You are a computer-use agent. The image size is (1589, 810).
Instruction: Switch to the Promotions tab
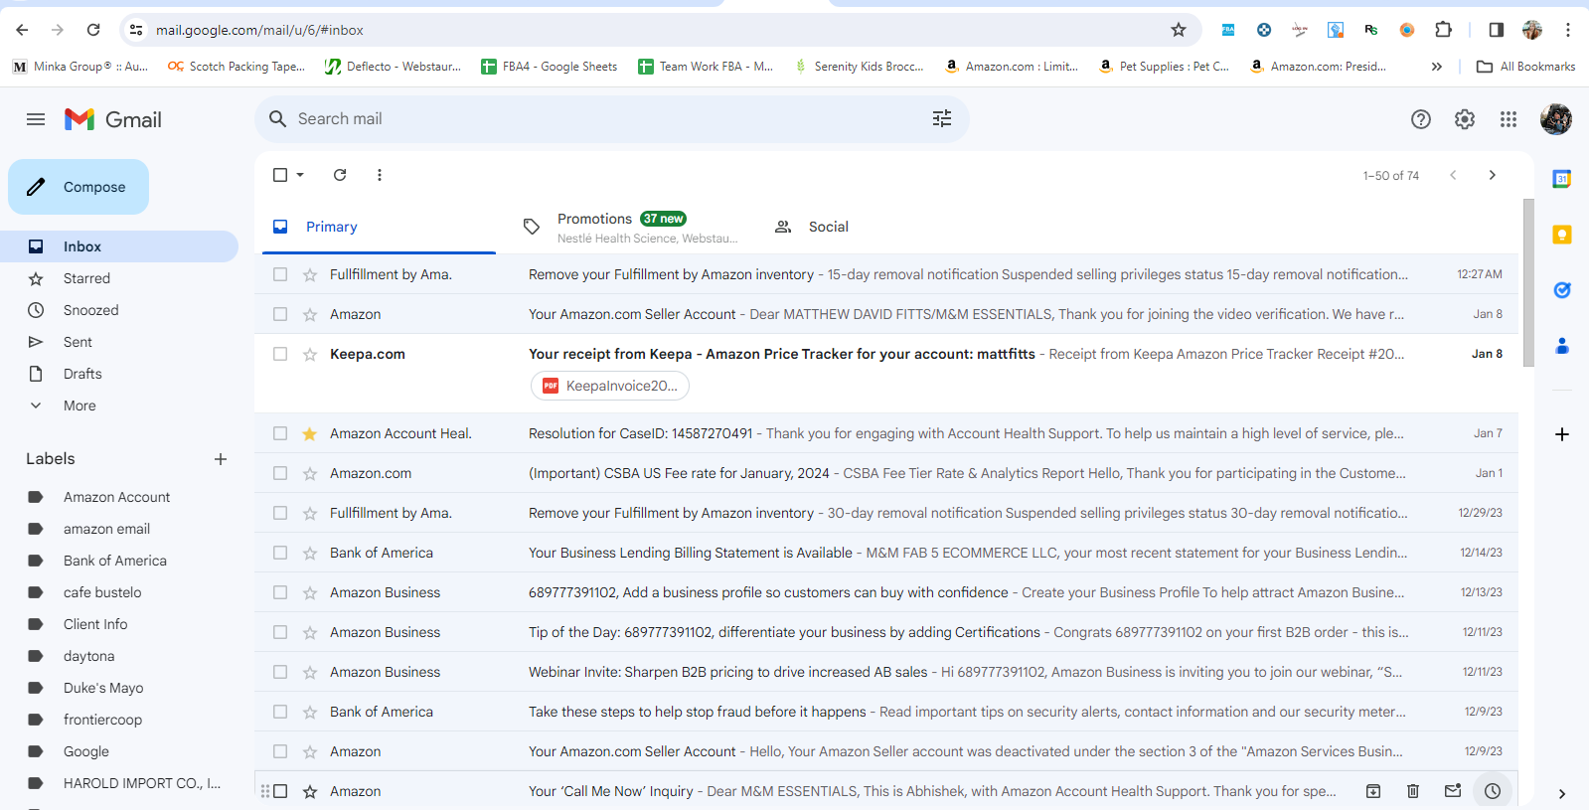coord(630,227)
